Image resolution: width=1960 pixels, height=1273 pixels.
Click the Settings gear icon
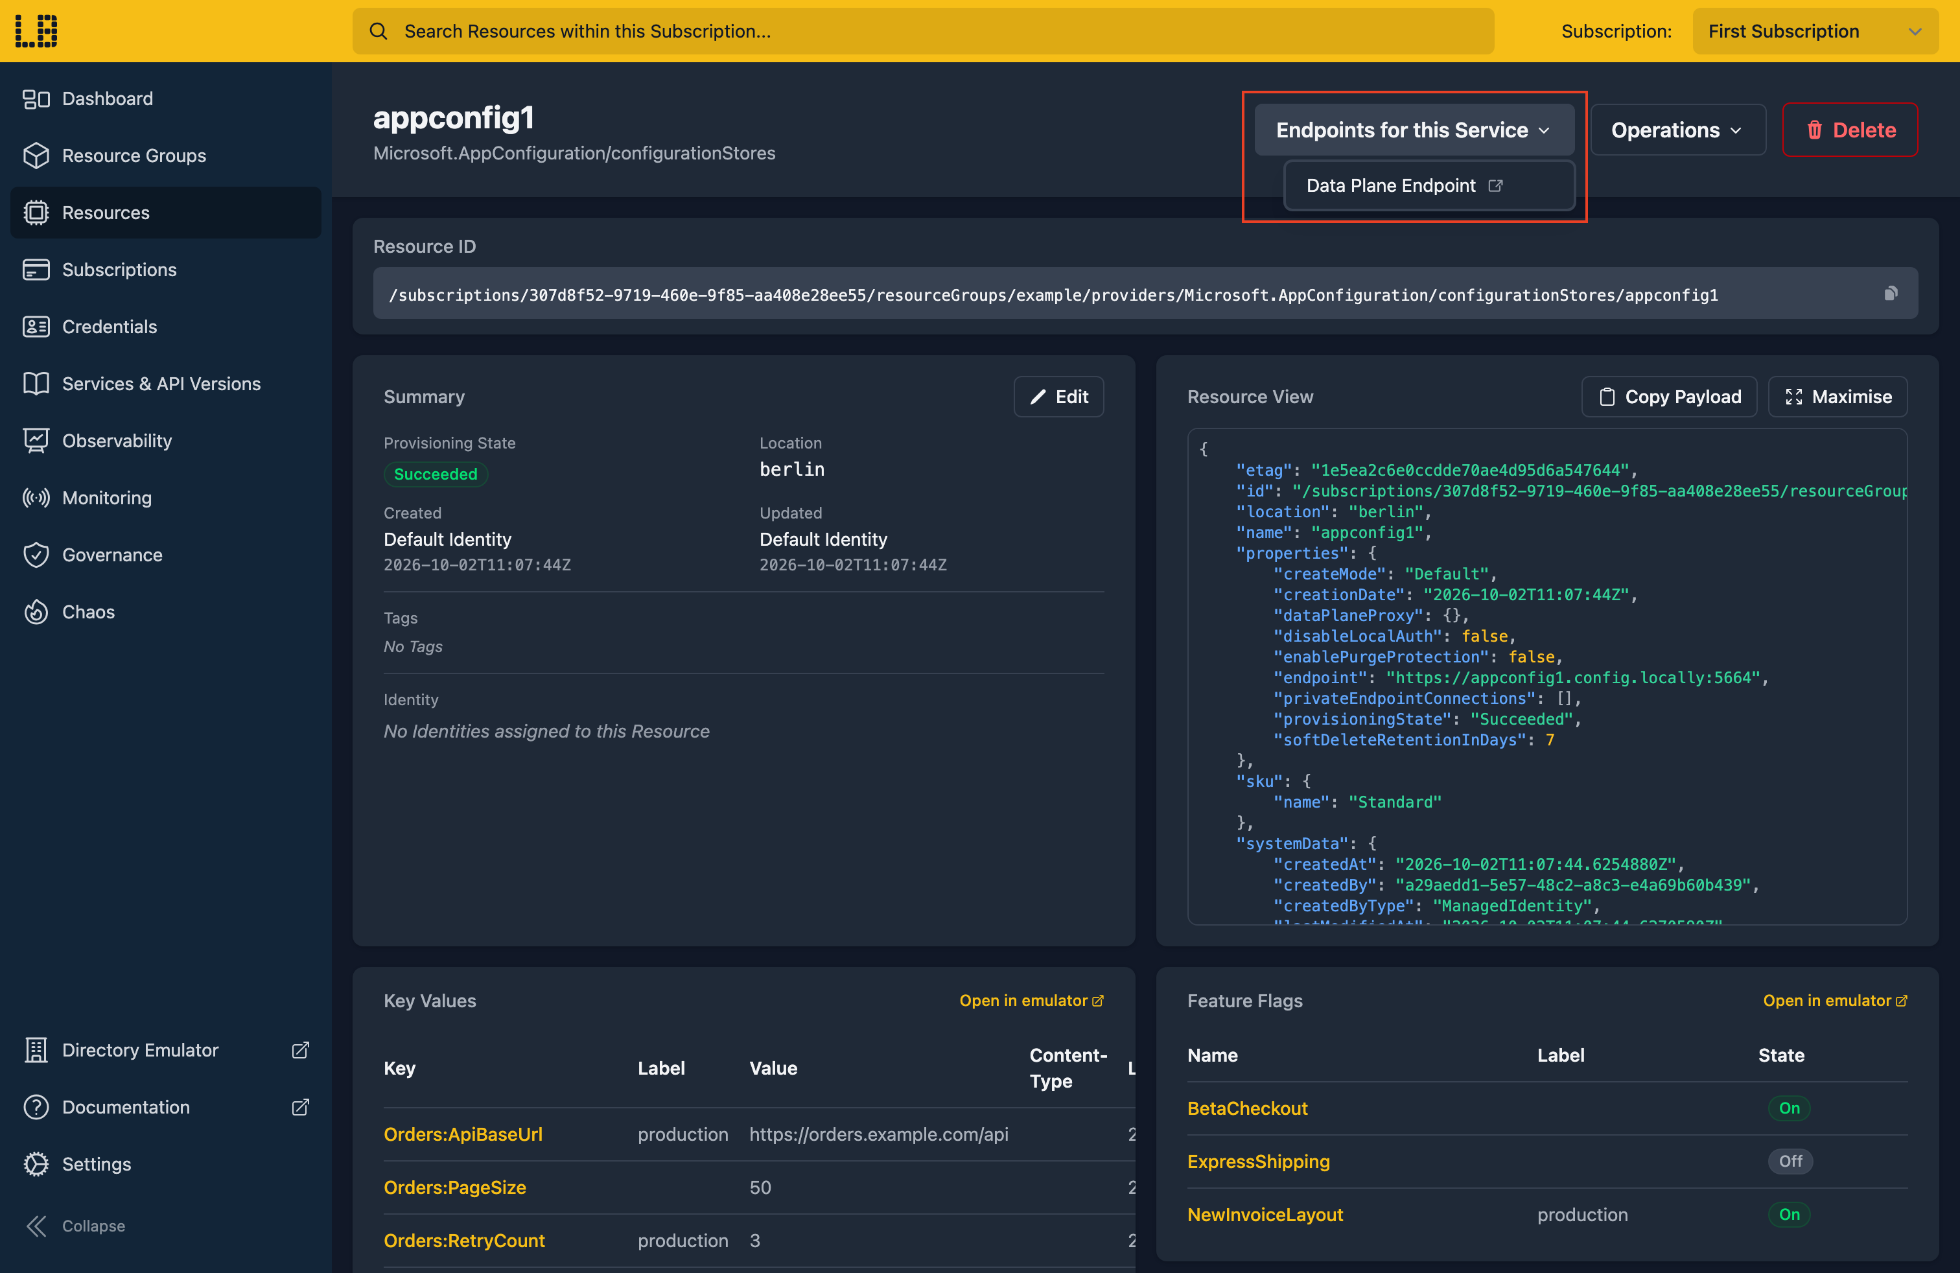point(36,1163)
